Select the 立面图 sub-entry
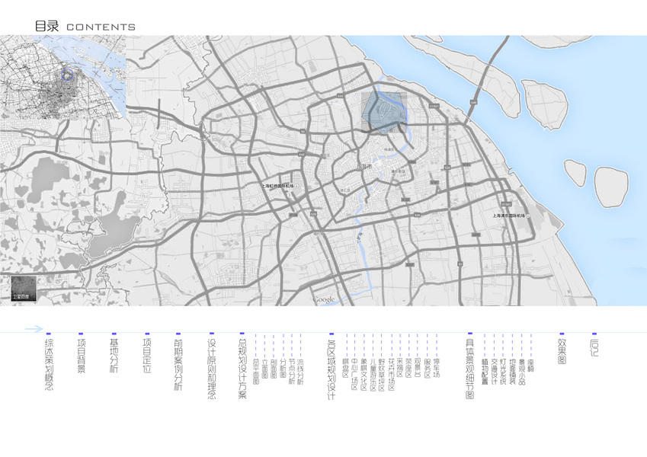Screen dimensions: 647x457 (x=264, y=369)
